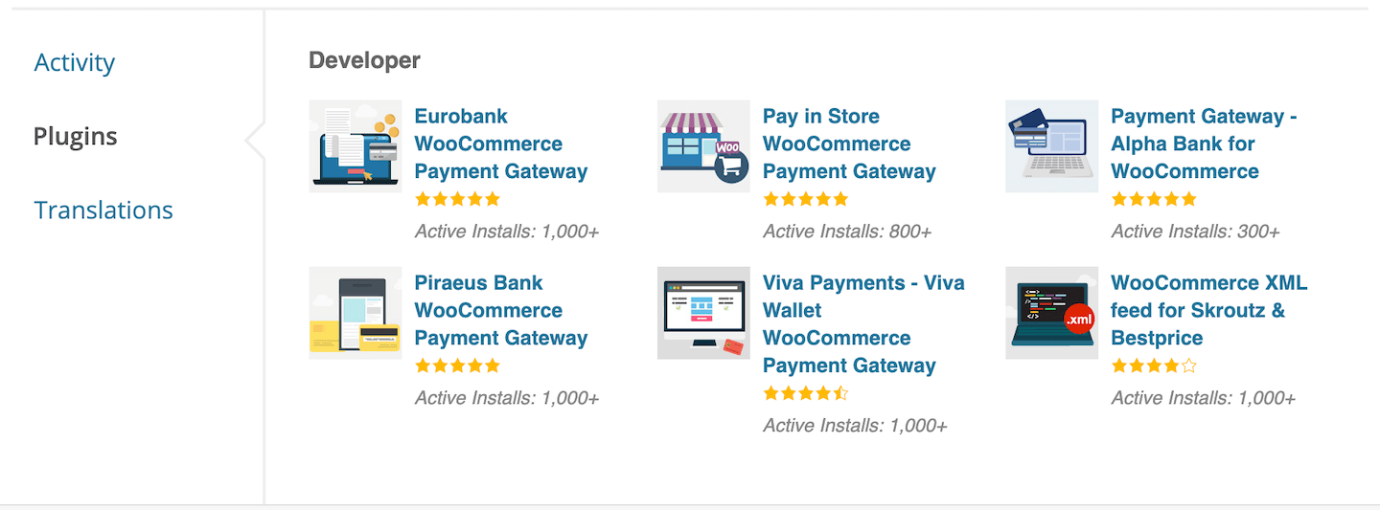Screen dimensions: 1380x510
Task: Click the star rating under Eurobank plugin
Action: 458,200
